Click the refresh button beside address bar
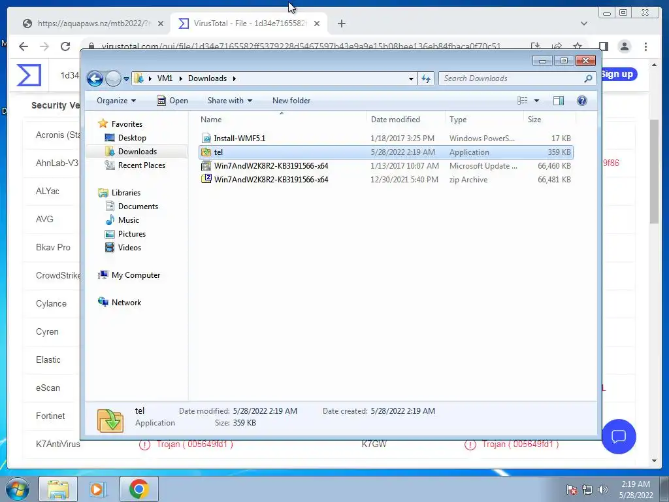Screen dimensions: 669x502 coord(426,78)
